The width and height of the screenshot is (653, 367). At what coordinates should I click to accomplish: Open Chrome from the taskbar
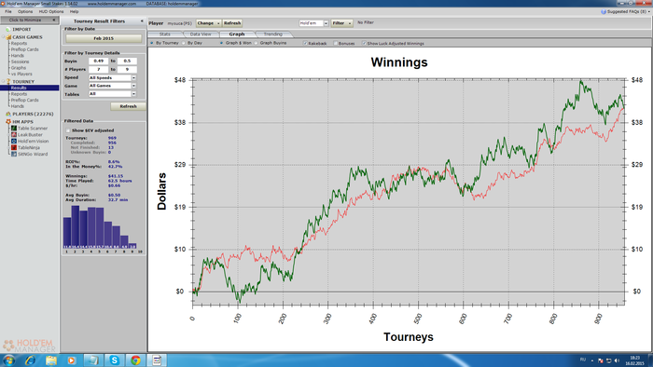coord(135,360)
